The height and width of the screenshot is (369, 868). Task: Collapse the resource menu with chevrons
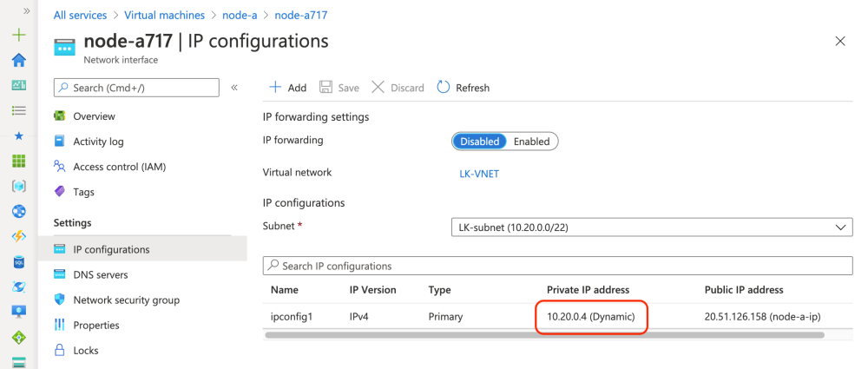pyautogui.click(x=234, y=88)
